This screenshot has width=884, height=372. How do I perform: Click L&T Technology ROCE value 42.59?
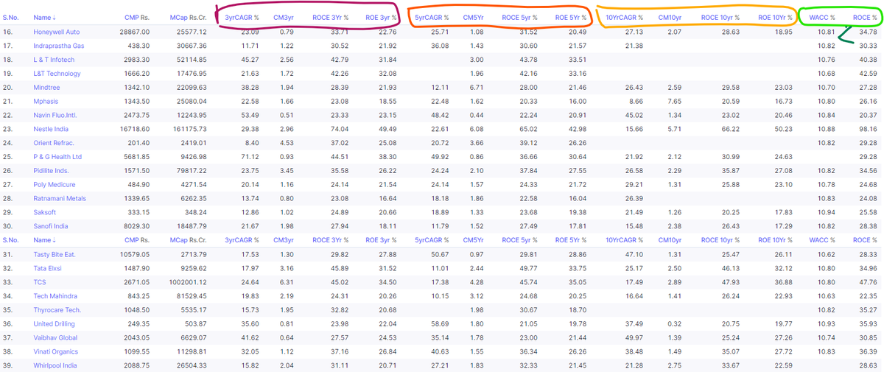tap(868, 74)
